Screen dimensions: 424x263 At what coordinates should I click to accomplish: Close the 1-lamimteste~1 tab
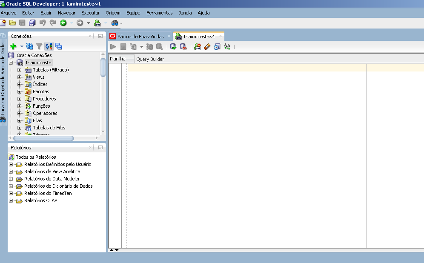coord(221,36)
